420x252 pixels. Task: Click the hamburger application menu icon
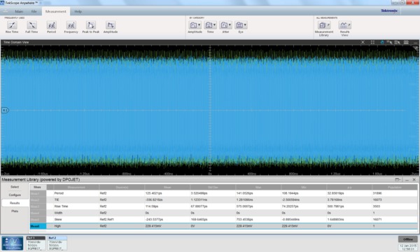click(6, 11)
